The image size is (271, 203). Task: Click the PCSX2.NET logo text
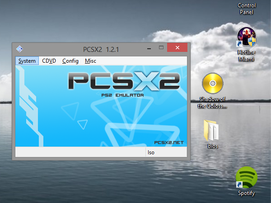[x=168, y=143]
